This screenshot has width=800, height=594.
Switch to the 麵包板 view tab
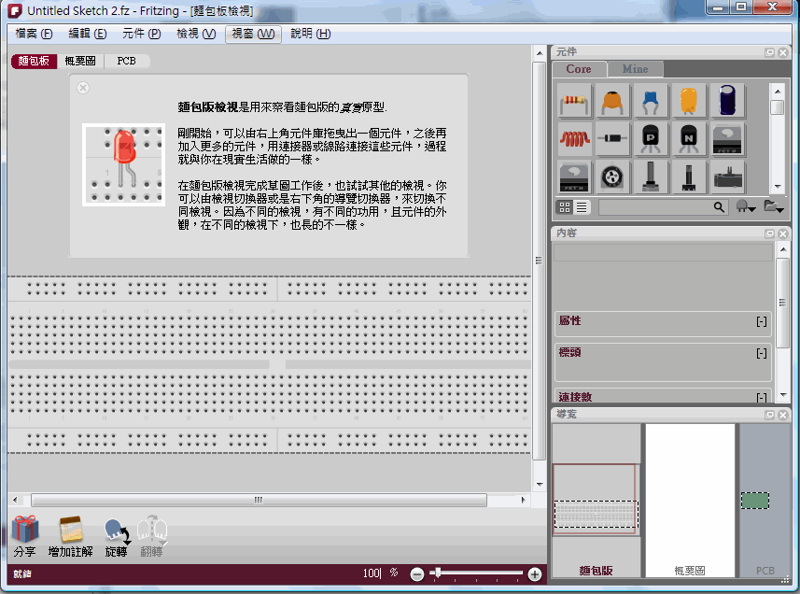(34, 61)
